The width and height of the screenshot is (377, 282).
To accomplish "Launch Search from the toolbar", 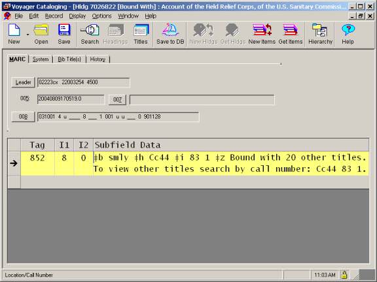I will pos(90,34).
